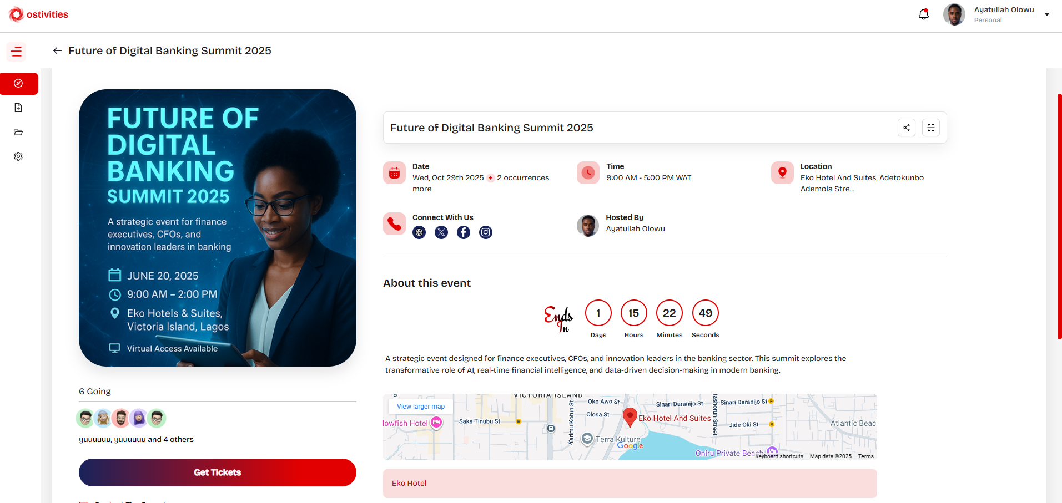Click the Summit event poster image
This screenshot has width=1062, height=503.
pos(218,228)
